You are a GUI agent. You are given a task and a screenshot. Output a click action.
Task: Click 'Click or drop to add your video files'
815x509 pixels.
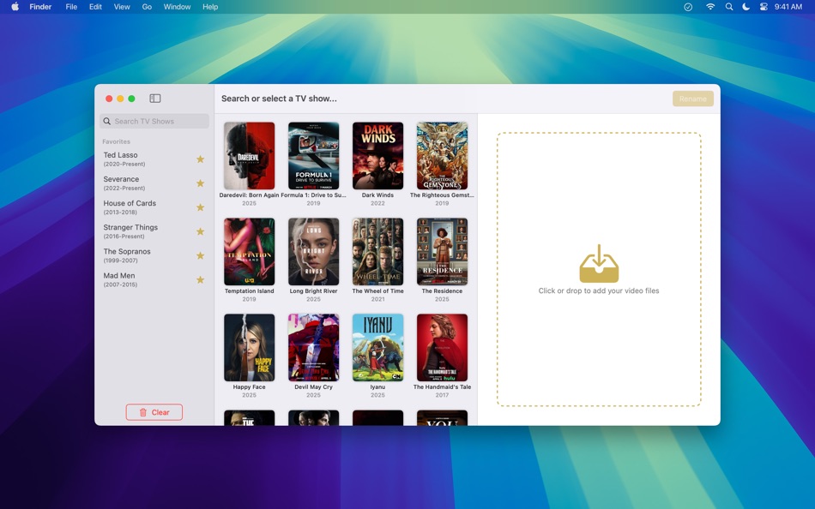pos(599,290)
